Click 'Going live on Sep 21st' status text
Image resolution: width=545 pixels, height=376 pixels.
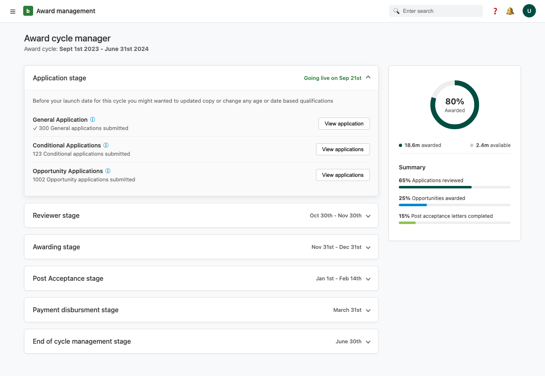333,78
